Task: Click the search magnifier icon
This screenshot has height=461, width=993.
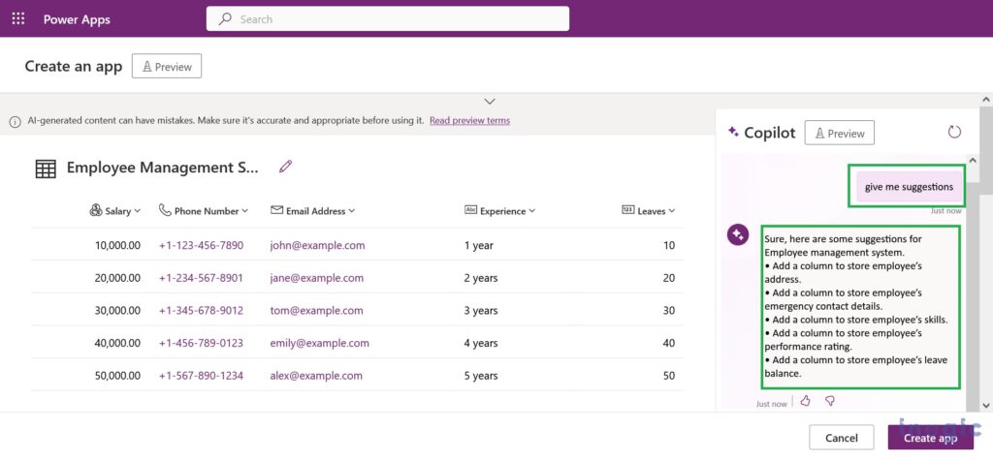Action: point(225,19)
